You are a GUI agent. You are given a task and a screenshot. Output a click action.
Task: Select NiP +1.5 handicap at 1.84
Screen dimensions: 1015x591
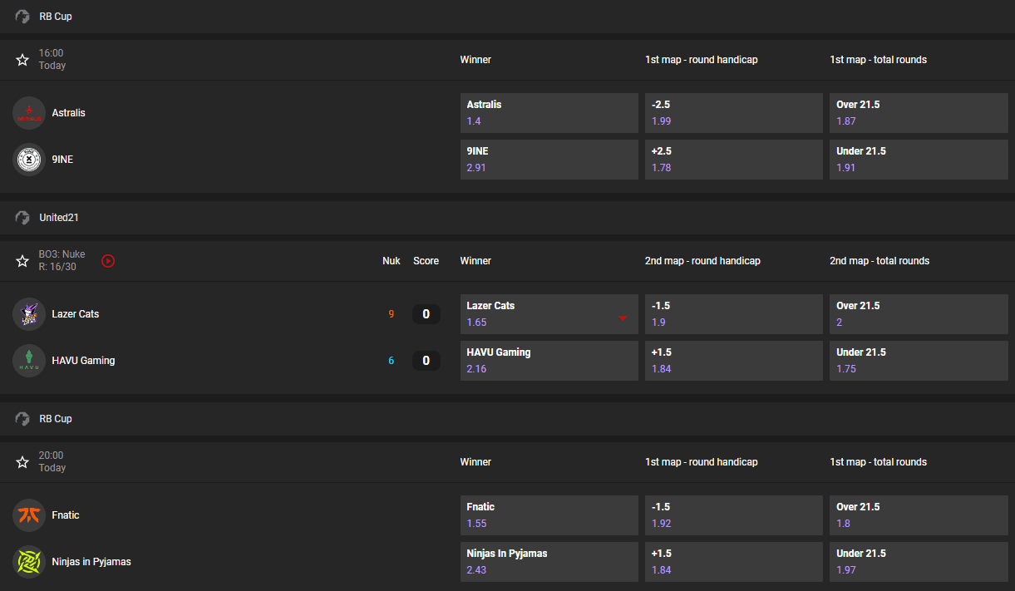(734, 562)
